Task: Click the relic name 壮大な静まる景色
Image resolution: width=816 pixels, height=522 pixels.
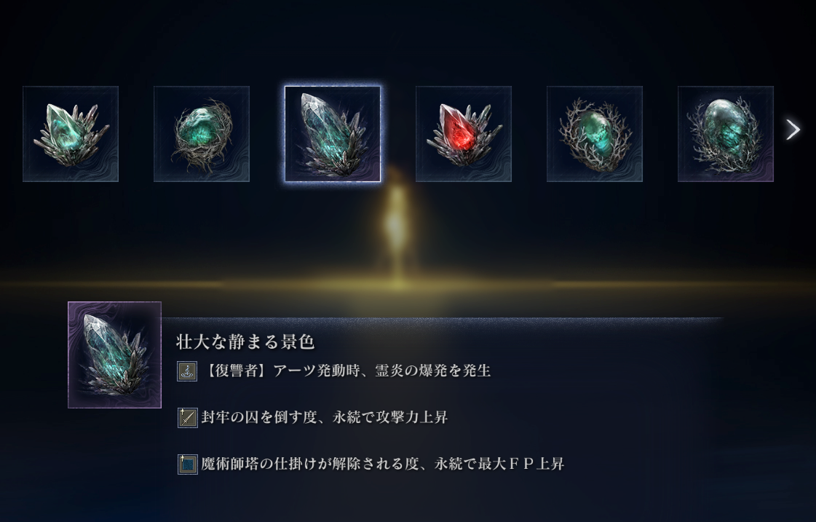Action: 245,342
